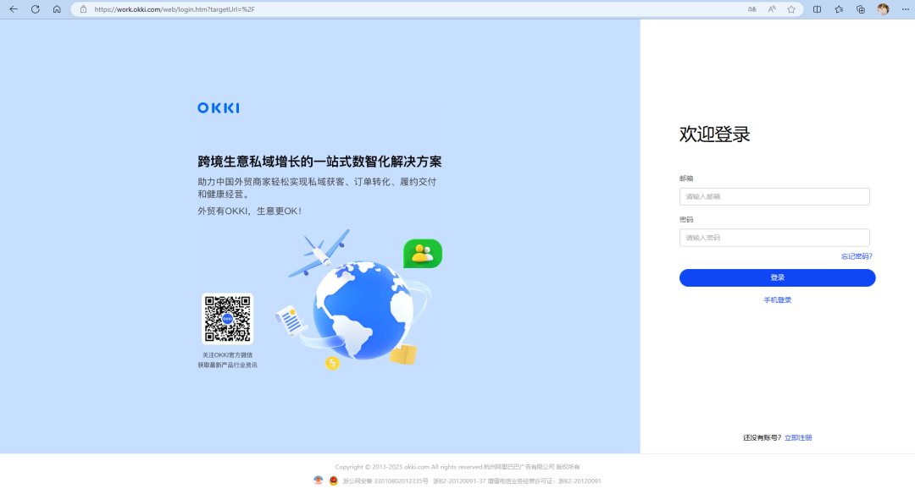Click the green contacts chat bubble icon
Viewport: 915px width, 494px height.
423,254
